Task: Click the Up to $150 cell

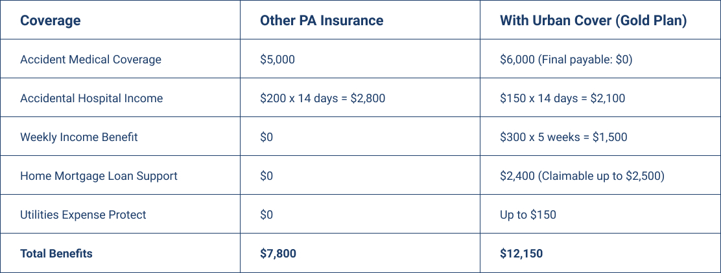Action: pyautogui.click(x=528, y=215)
